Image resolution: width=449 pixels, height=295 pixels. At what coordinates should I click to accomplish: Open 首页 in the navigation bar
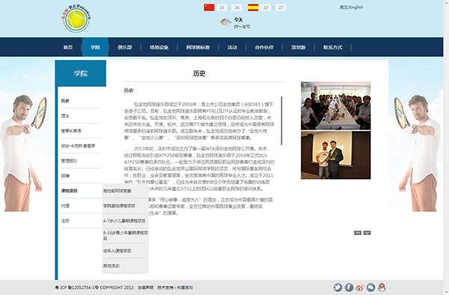(68, 47)
